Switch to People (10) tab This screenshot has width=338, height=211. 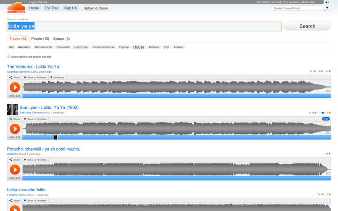coord(40,39)
